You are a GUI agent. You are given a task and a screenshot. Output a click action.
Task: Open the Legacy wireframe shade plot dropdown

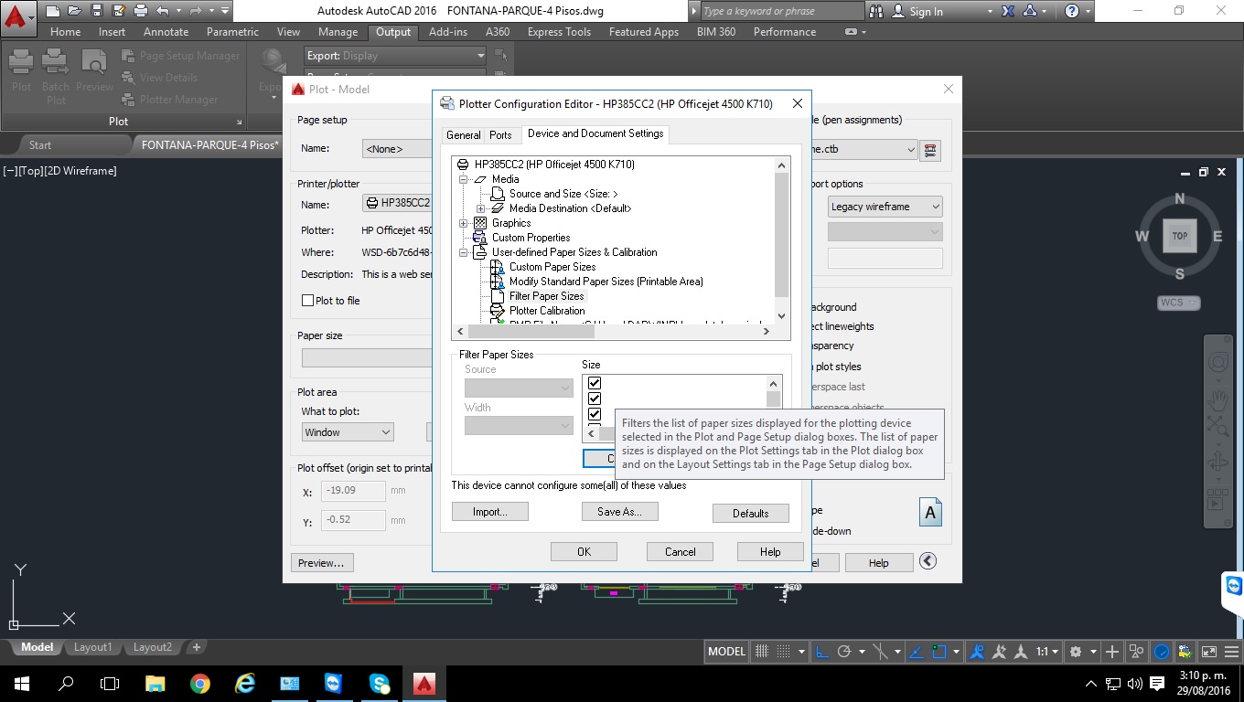885,207
